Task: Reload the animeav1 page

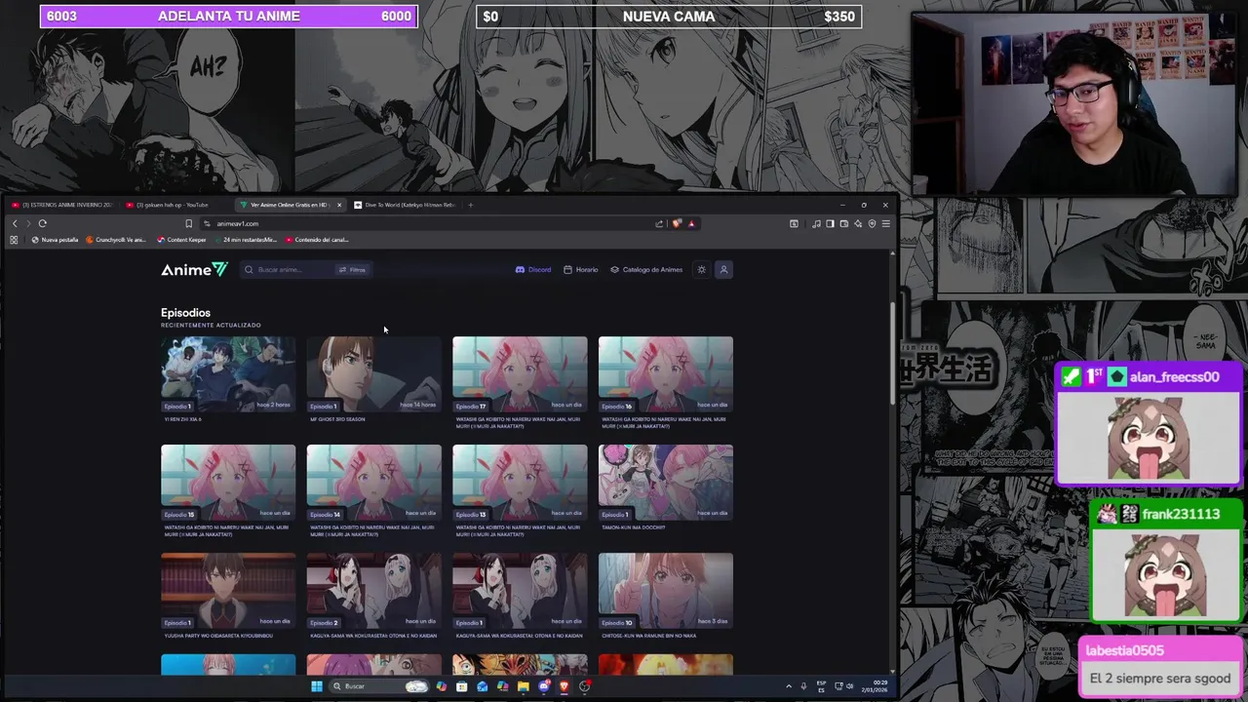Action: point(42,223)
